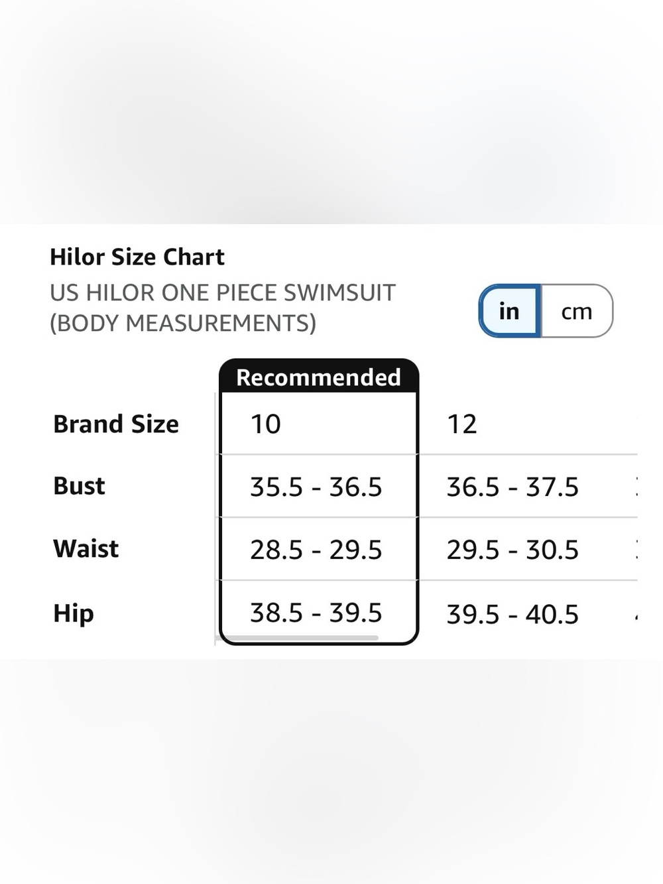Click the Hilor Size Chart title
The height and width of the screenshot is (884, 663).
(137, 257)
